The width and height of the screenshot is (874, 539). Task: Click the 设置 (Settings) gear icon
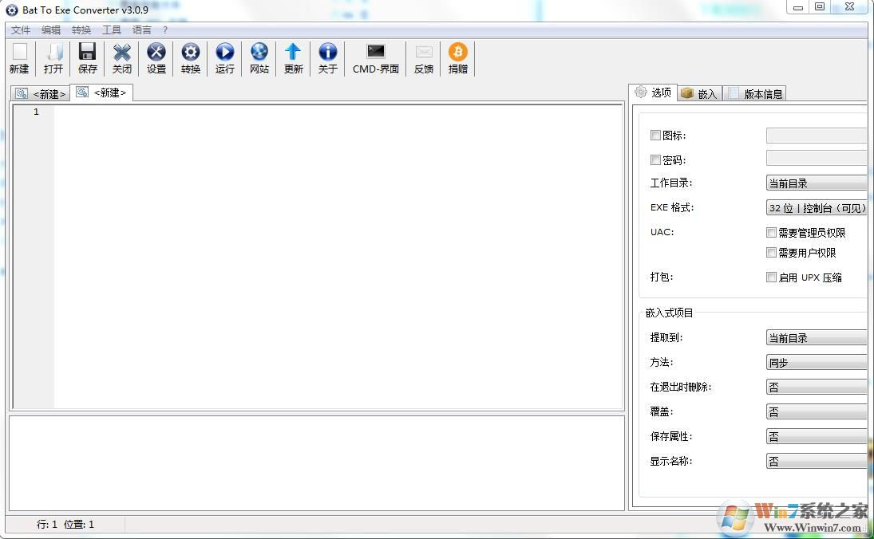coord(156,57)
